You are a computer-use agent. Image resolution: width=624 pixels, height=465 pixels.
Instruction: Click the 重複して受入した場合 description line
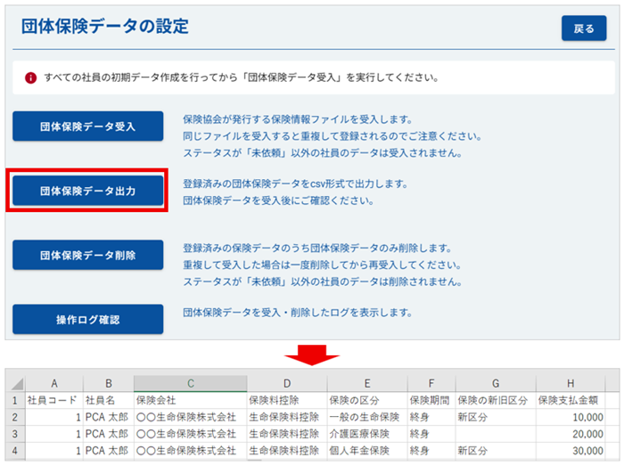point(323,265)
